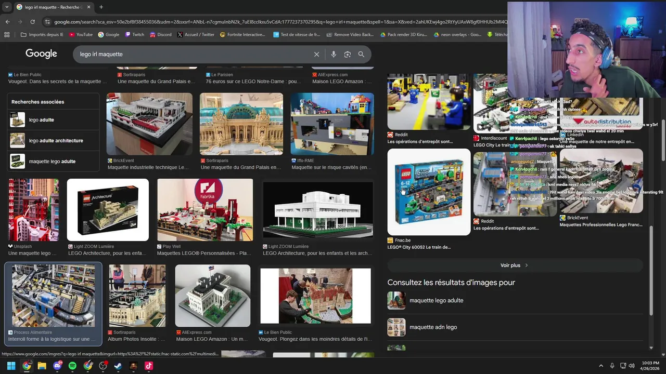Open Discord from the taskbar
The image size is (666, 374).
pyautogui.click(x=57, y=366)
